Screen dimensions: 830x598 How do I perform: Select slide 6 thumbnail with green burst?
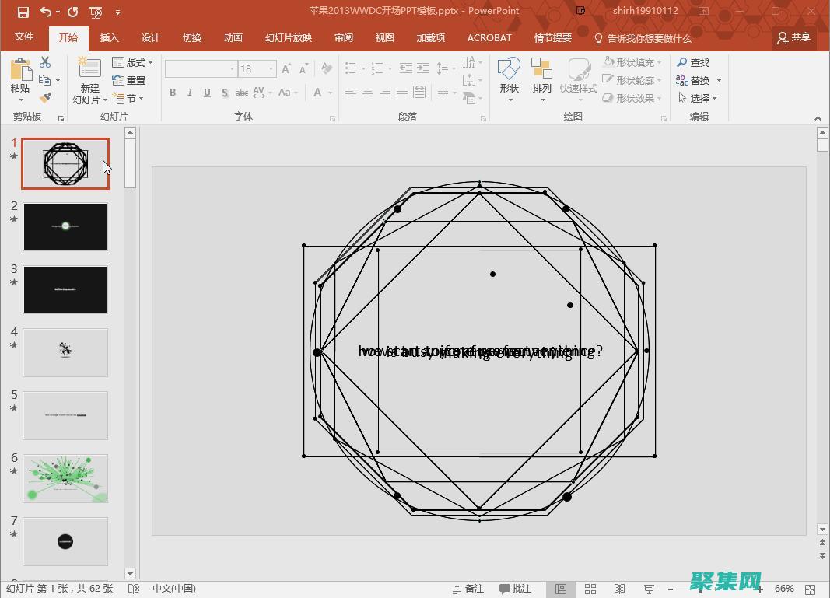[x=65, y=478]
